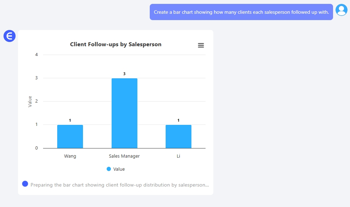Click the "3" data label above Sales Manager

124,74
